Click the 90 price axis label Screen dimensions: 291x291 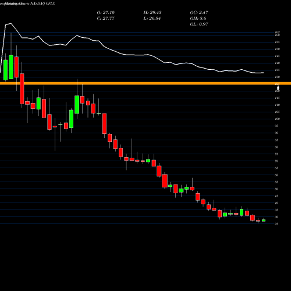[x=276, y=133]
